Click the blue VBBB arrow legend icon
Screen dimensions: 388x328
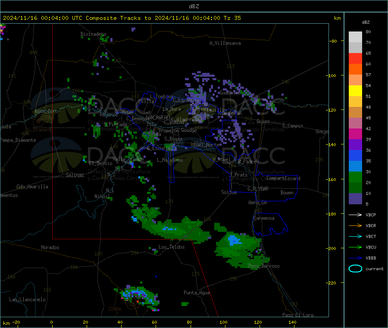pos(355,258)
